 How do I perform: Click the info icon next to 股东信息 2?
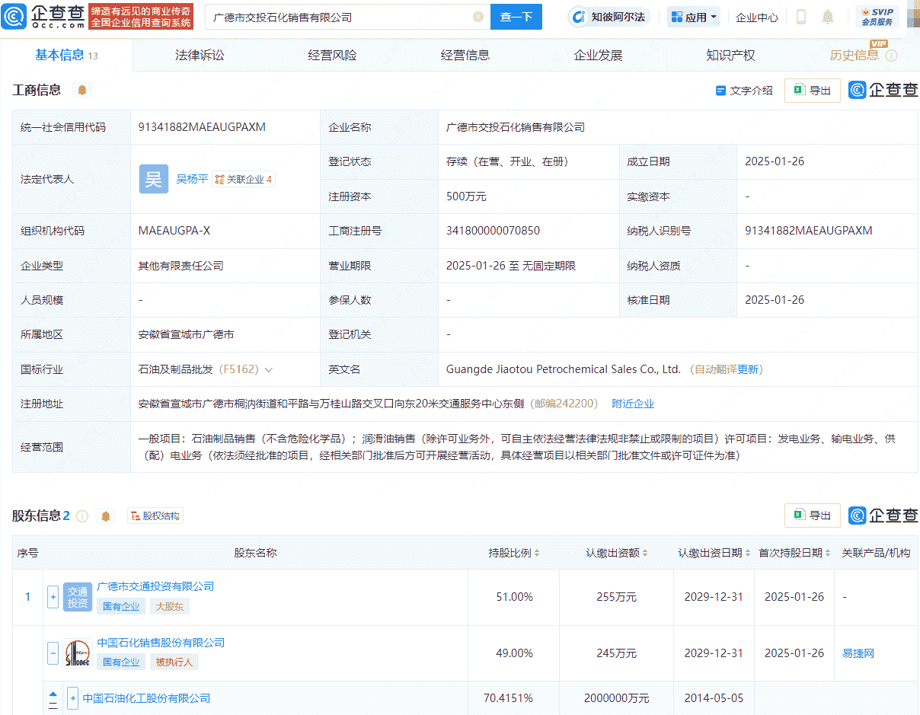82,516
